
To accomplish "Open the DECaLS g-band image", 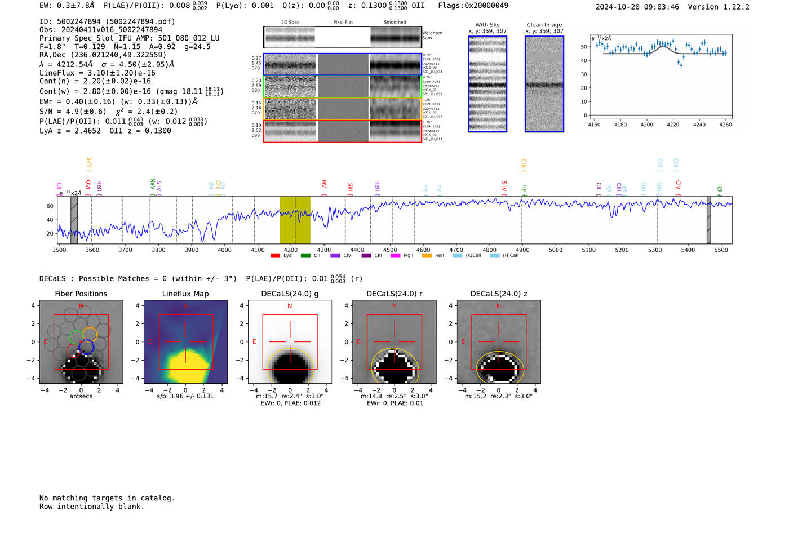I will tap(290, 342).
